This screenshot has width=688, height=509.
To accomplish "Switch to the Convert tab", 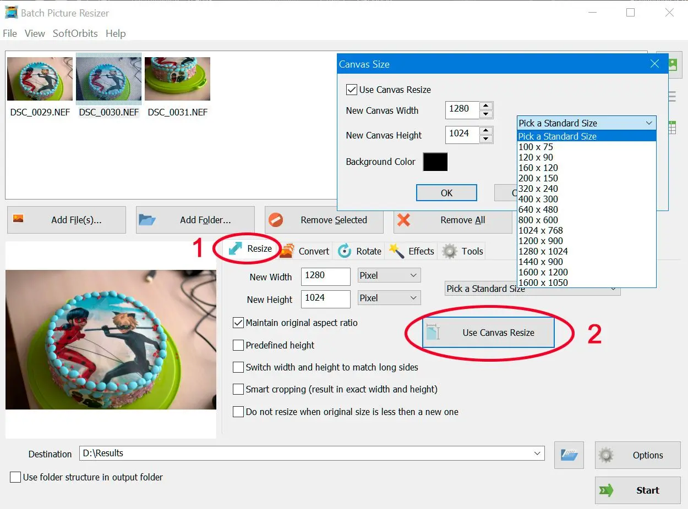I will pos(304,251).
